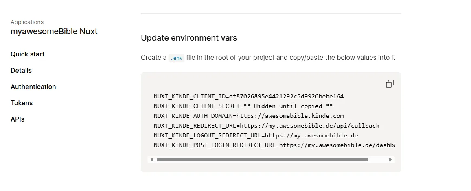Navigate to the APIs section
The width and height of the screenshot is (471, 191).
[18, 119]
